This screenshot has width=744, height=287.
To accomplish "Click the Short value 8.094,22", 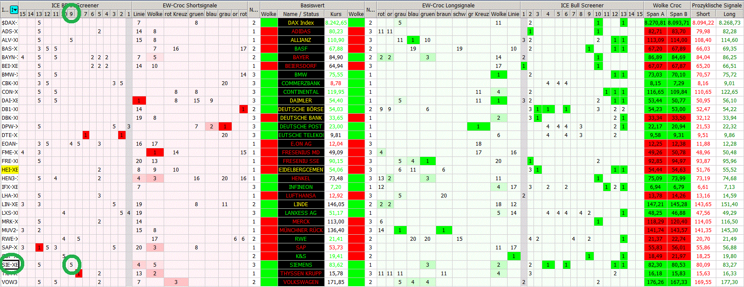I will coord(703,22).
